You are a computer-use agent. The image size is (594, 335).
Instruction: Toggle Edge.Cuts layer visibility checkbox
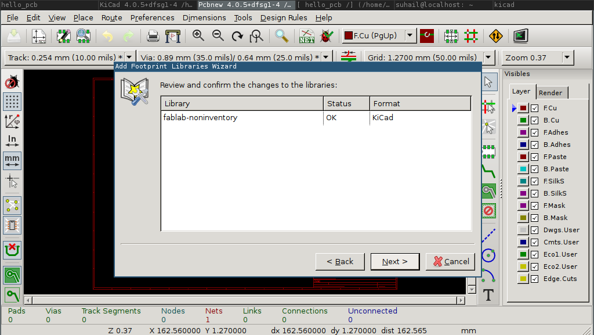(534, 279)
